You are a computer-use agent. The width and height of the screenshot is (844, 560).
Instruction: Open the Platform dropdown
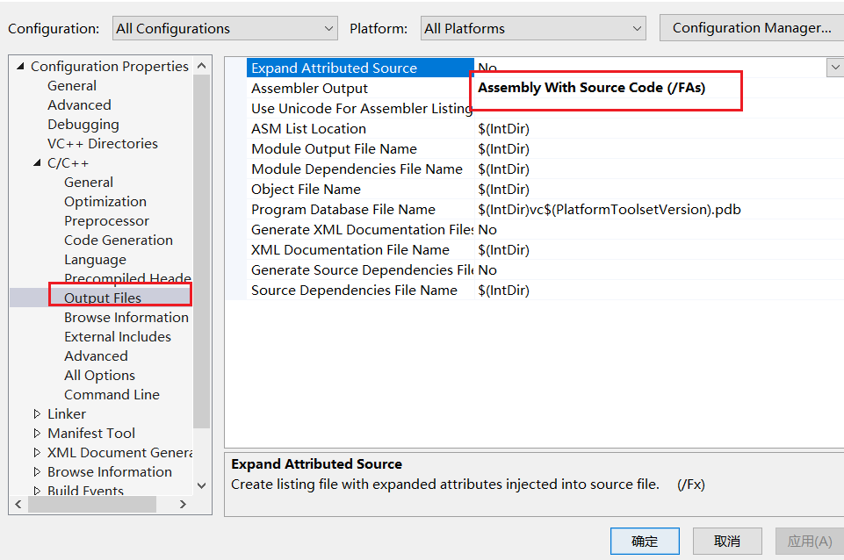tap(533, 28)
